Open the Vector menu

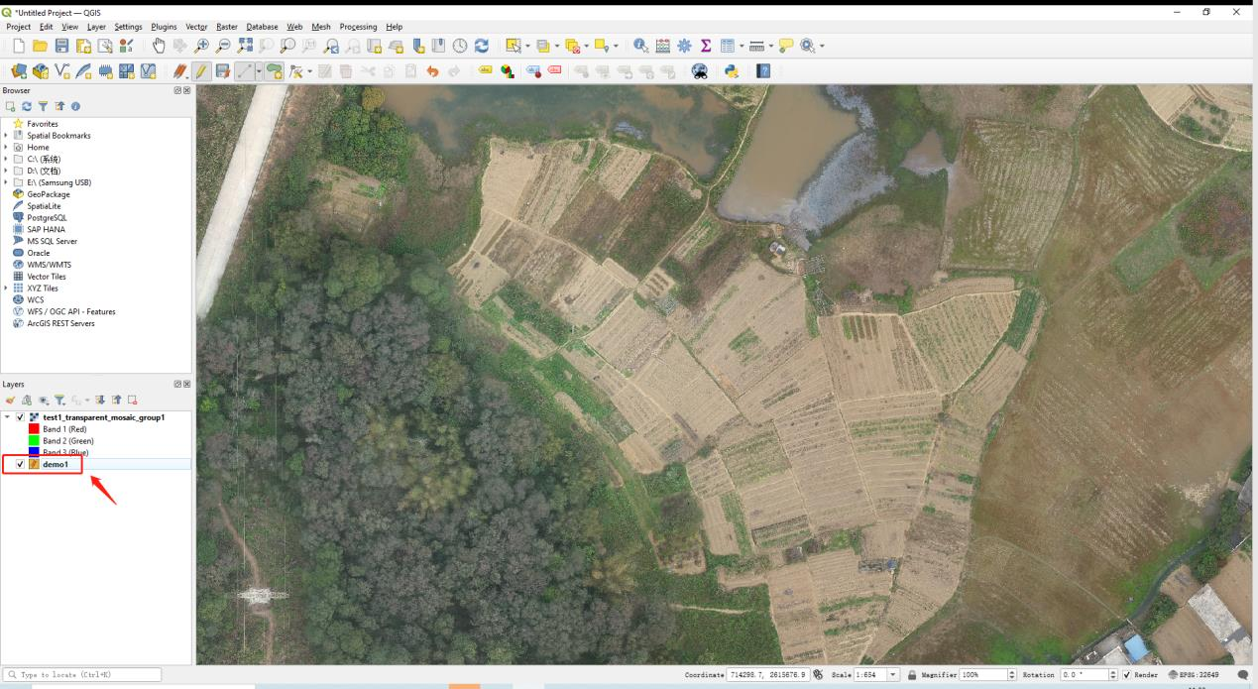point(195,27)
